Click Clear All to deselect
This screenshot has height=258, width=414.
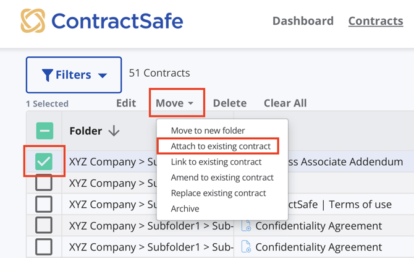point(285,103)
